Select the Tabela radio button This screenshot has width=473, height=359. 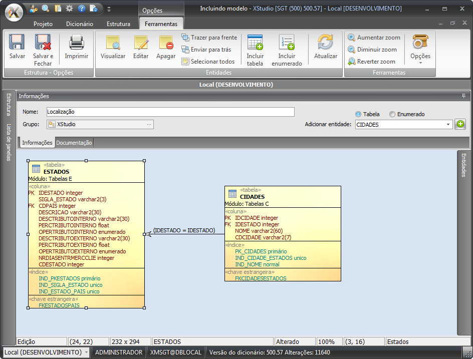[358, 114]
